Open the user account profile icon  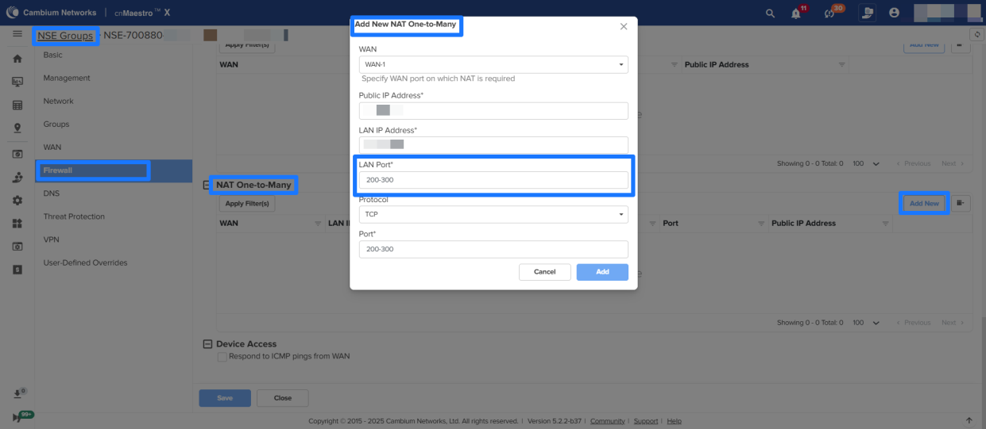click(x=894, y=13)
